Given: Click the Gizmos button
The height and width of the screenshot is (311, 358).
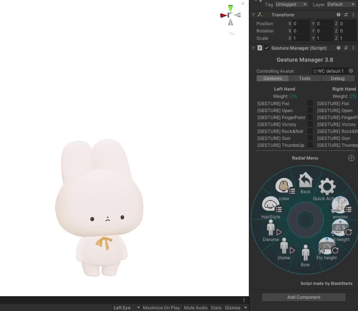Looking at the screenshot, I should coord(233,308).
